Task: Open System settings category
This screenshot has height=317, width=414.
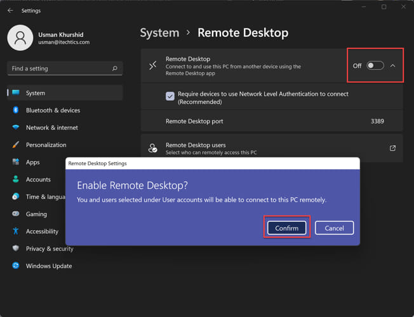Action: point(65,93)
